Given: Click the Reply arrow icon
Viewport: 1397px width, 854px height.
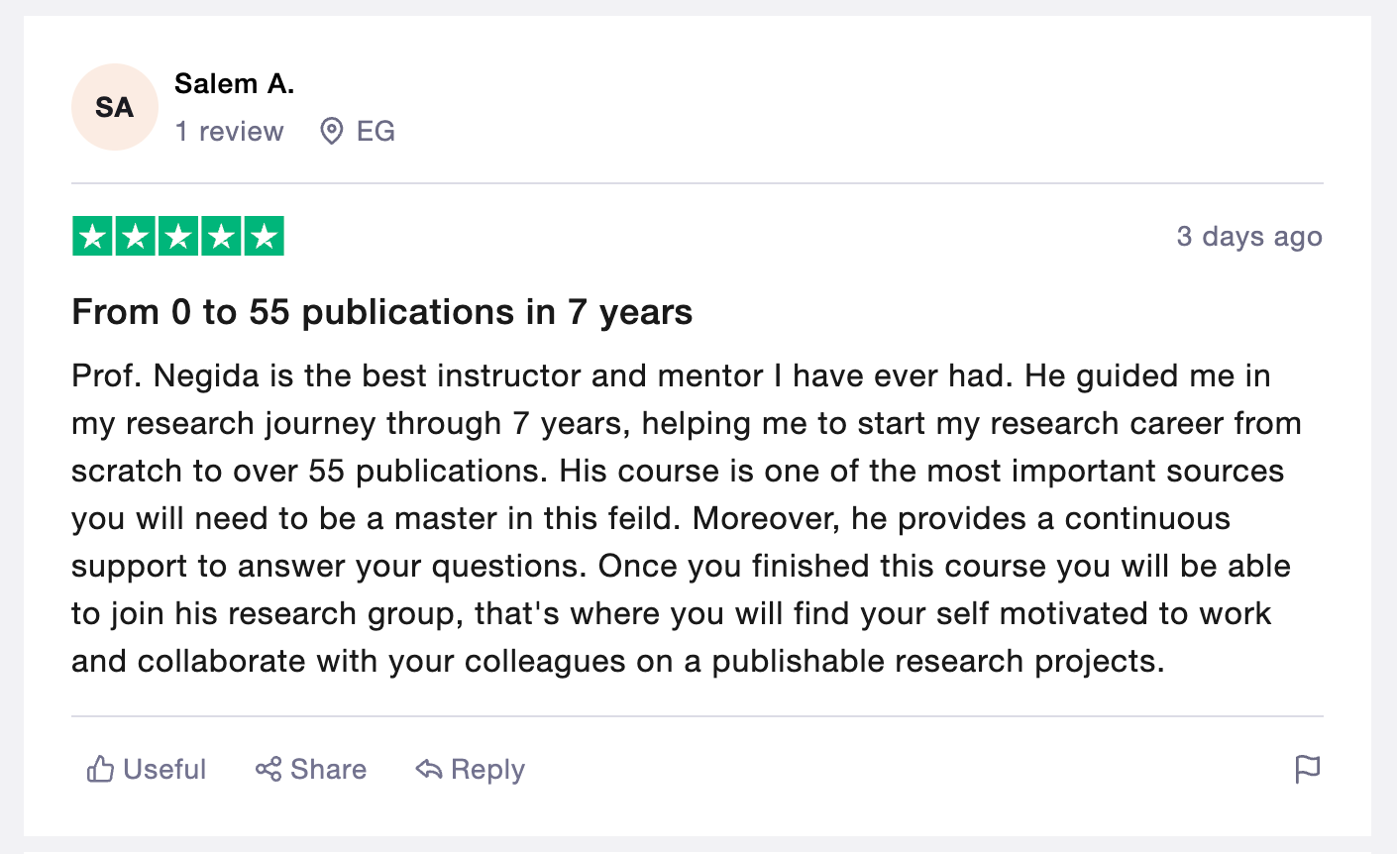Looking at the screenshot, I should pos(428,769).
